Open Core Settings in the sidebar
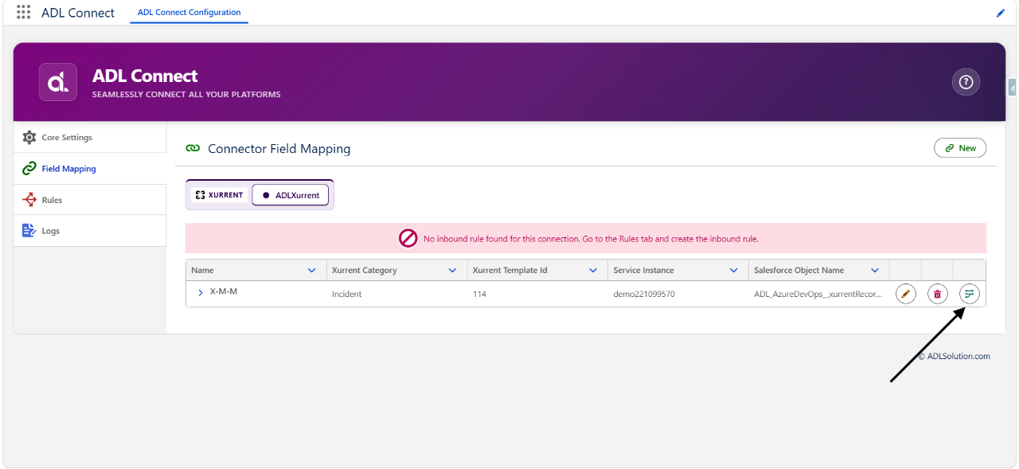The image size is (1019, 469). (90, 138)
